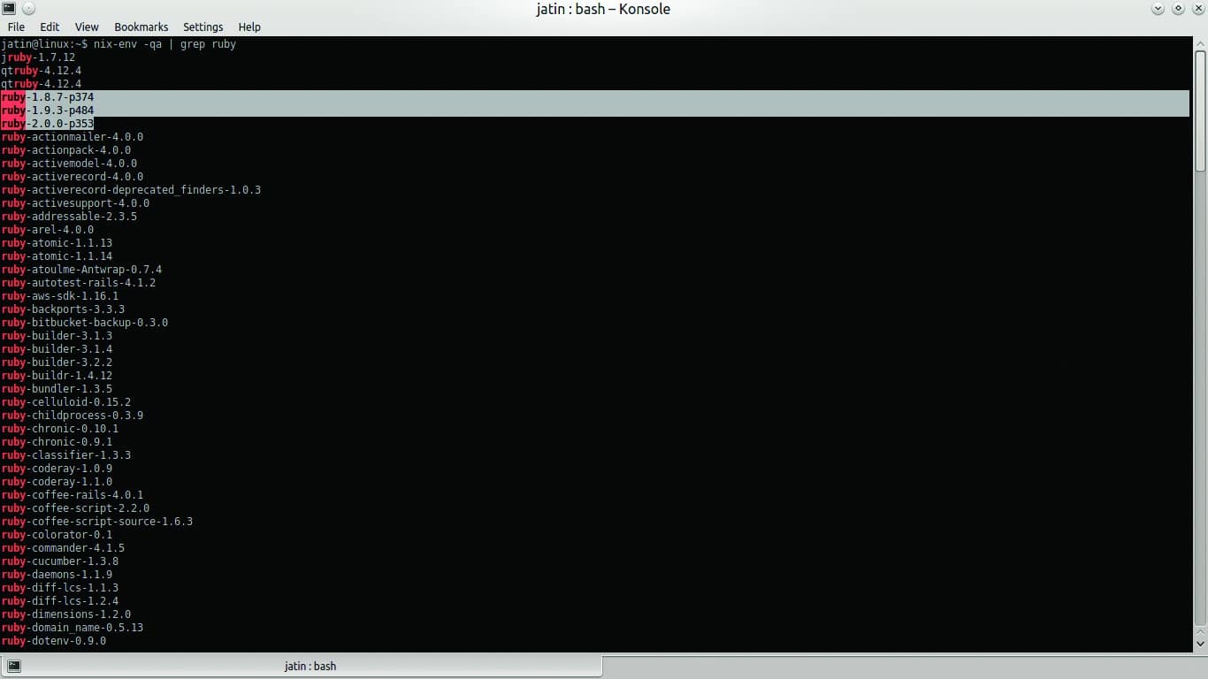1208x679 pixels.
Task: Click the line 'ruby-builder-3.1.3'
Action: pyautogui.click(x=57, y=336)
